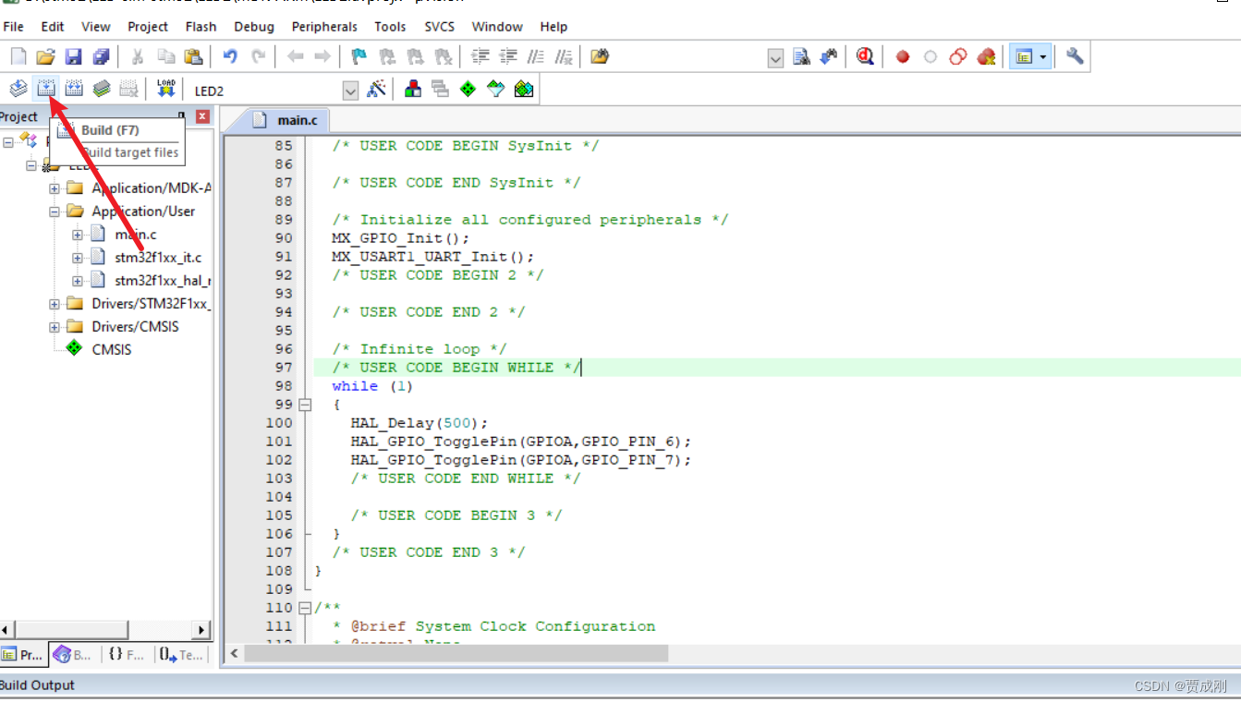The image size is (1241, 702).
Task: Close the Project panel
Action: point(202,116)
